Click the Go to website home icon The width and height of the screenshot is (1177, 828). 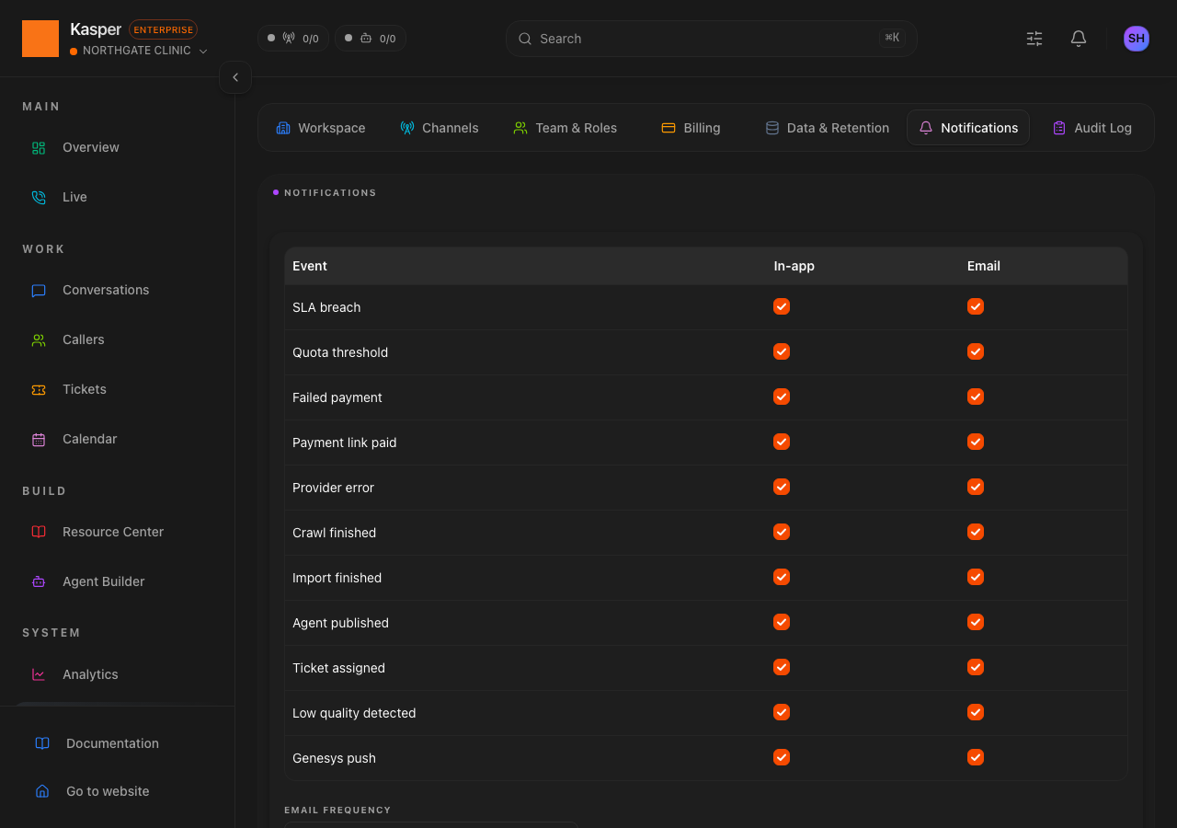[x=42, y=791]
